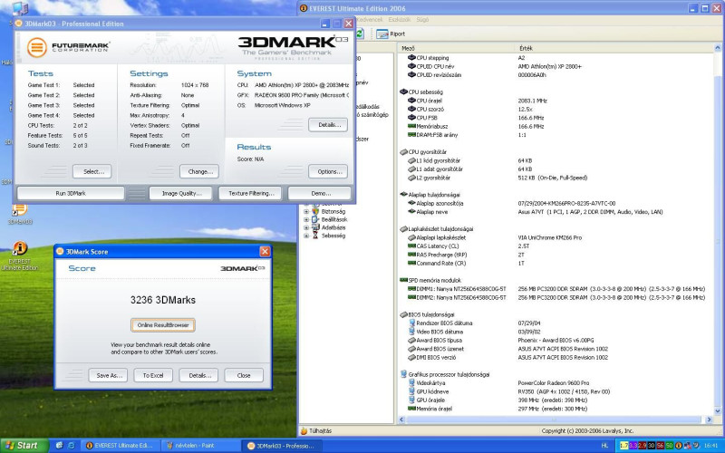725x453 pixels.
Task: Expand the Adatbázis tree node
Action: tap(306, 227)
